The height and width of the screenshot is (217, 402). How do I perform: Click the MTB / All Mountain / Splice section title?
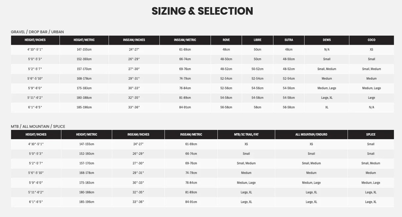click(x=38, y=127)
